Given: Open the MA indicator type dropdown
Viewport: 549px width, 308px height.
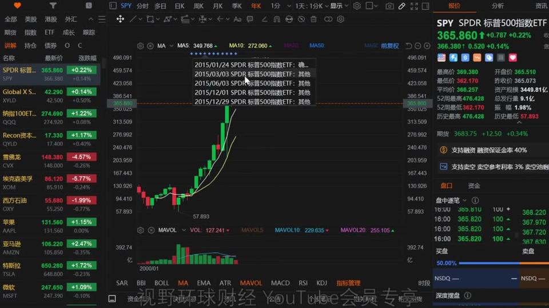Looking at the screenshot, I should (171, 46).
